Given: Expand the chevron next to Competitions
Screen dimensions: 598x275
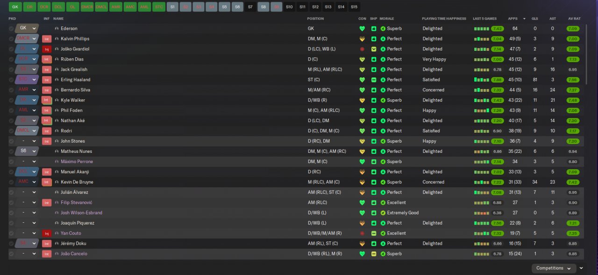Looking at the screenshot, I should coord(581,268).
